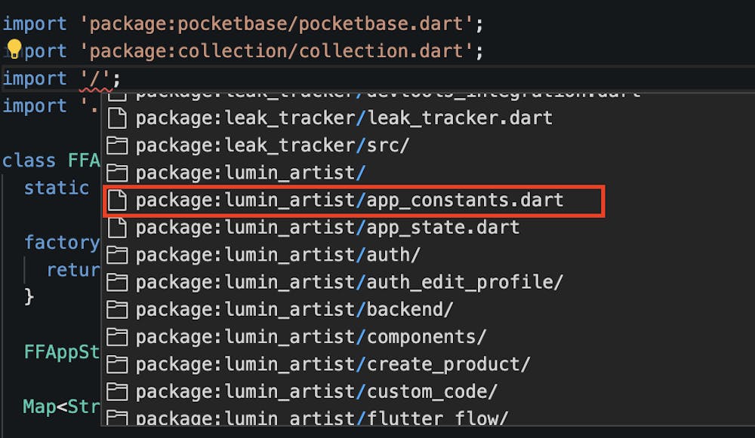Click file icon beside leak_tracker.dart suggestion

tap(116, 118)
